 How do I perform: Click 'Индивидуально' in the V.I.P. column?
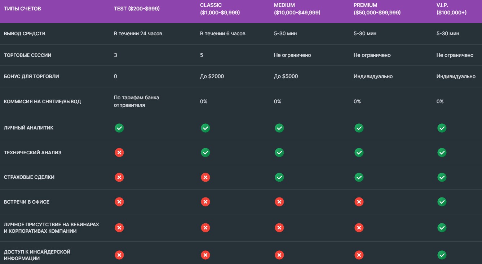point(456,76)
